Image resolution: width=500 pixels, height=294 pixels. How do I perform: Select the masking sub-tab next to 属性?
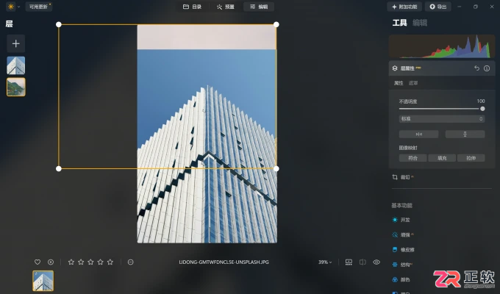(413, 83)
